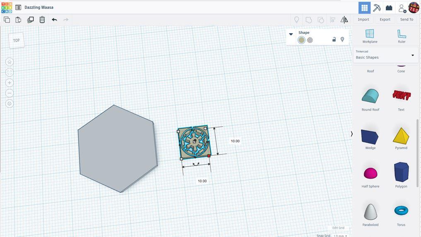Collapse the shapes sidebar chevron
421x237 pixels.
[x=351, y=134]
